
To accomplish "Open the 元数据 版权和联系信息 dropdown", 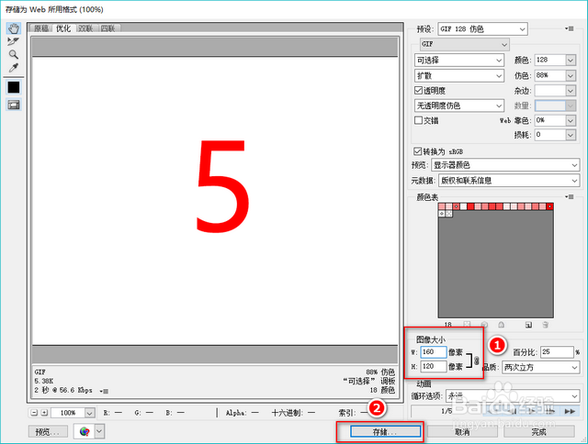I will [x=509, y=181].
